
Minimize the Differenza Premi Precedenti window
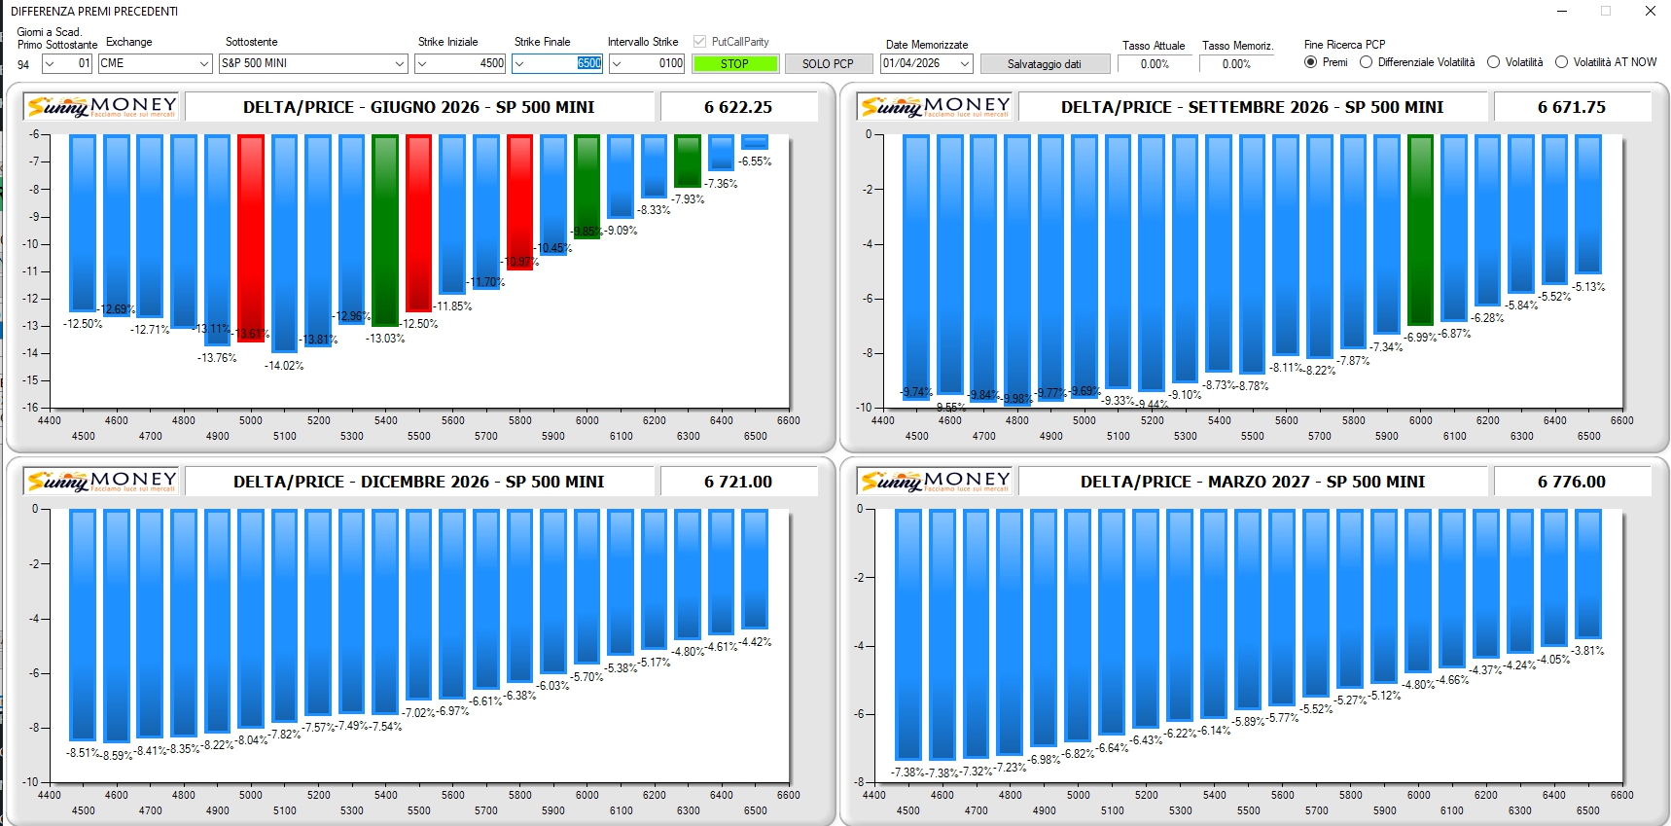point(1562,11)
